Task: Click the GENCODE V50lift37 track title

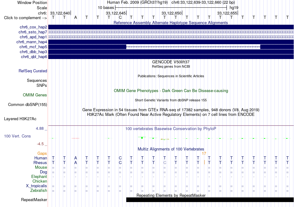Action: click(x=171, y=62)
